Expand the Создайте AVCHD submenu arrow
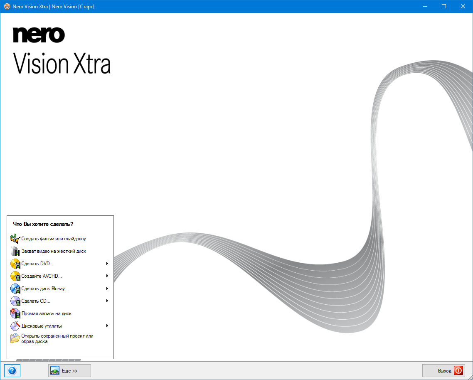Image resolution: width=473 pixels, height=380 pixels. [x=107, y=276]
